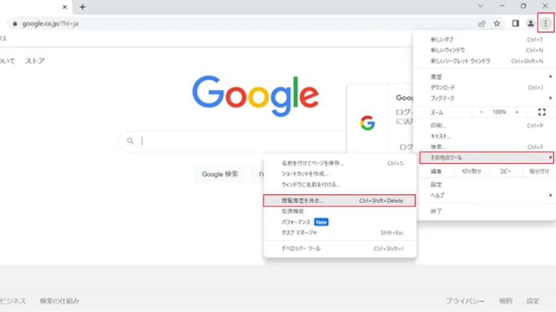Open the Chrome three-dot menu
Image resolution: width=556 pixels, height=312 pixels.
click(x=545, y=23)
